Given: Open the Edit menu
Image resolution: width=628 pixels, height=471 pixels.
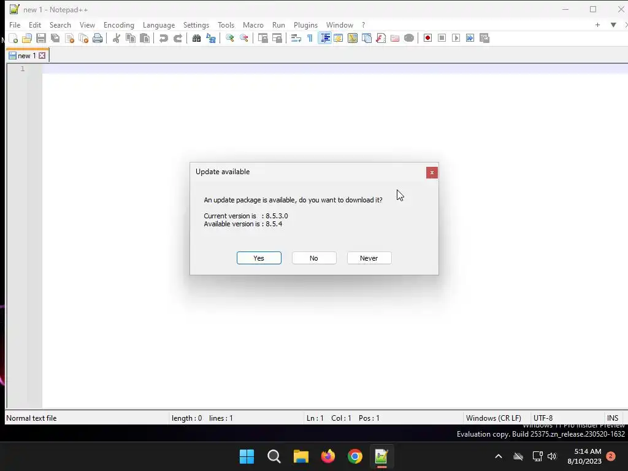Looking at the screenshot, I should [35, 25].
